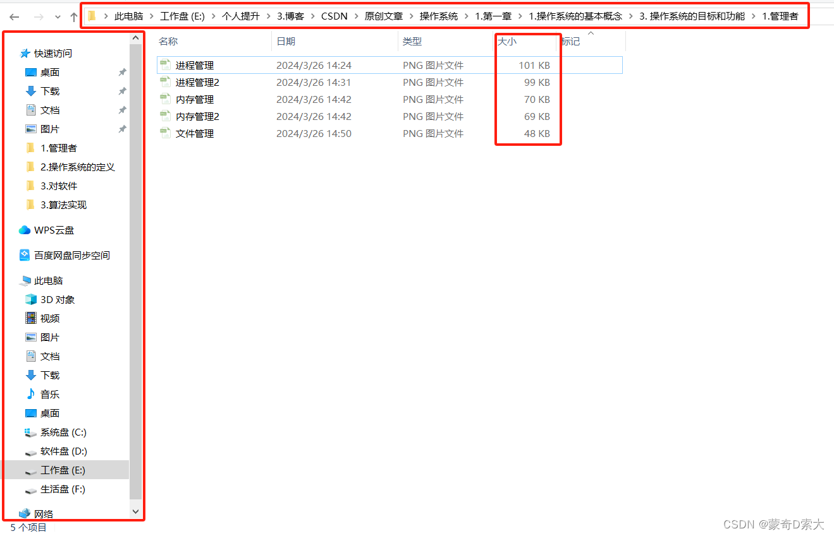
Task: Open pinned 图片 under quick access
Action: point(50,129)
